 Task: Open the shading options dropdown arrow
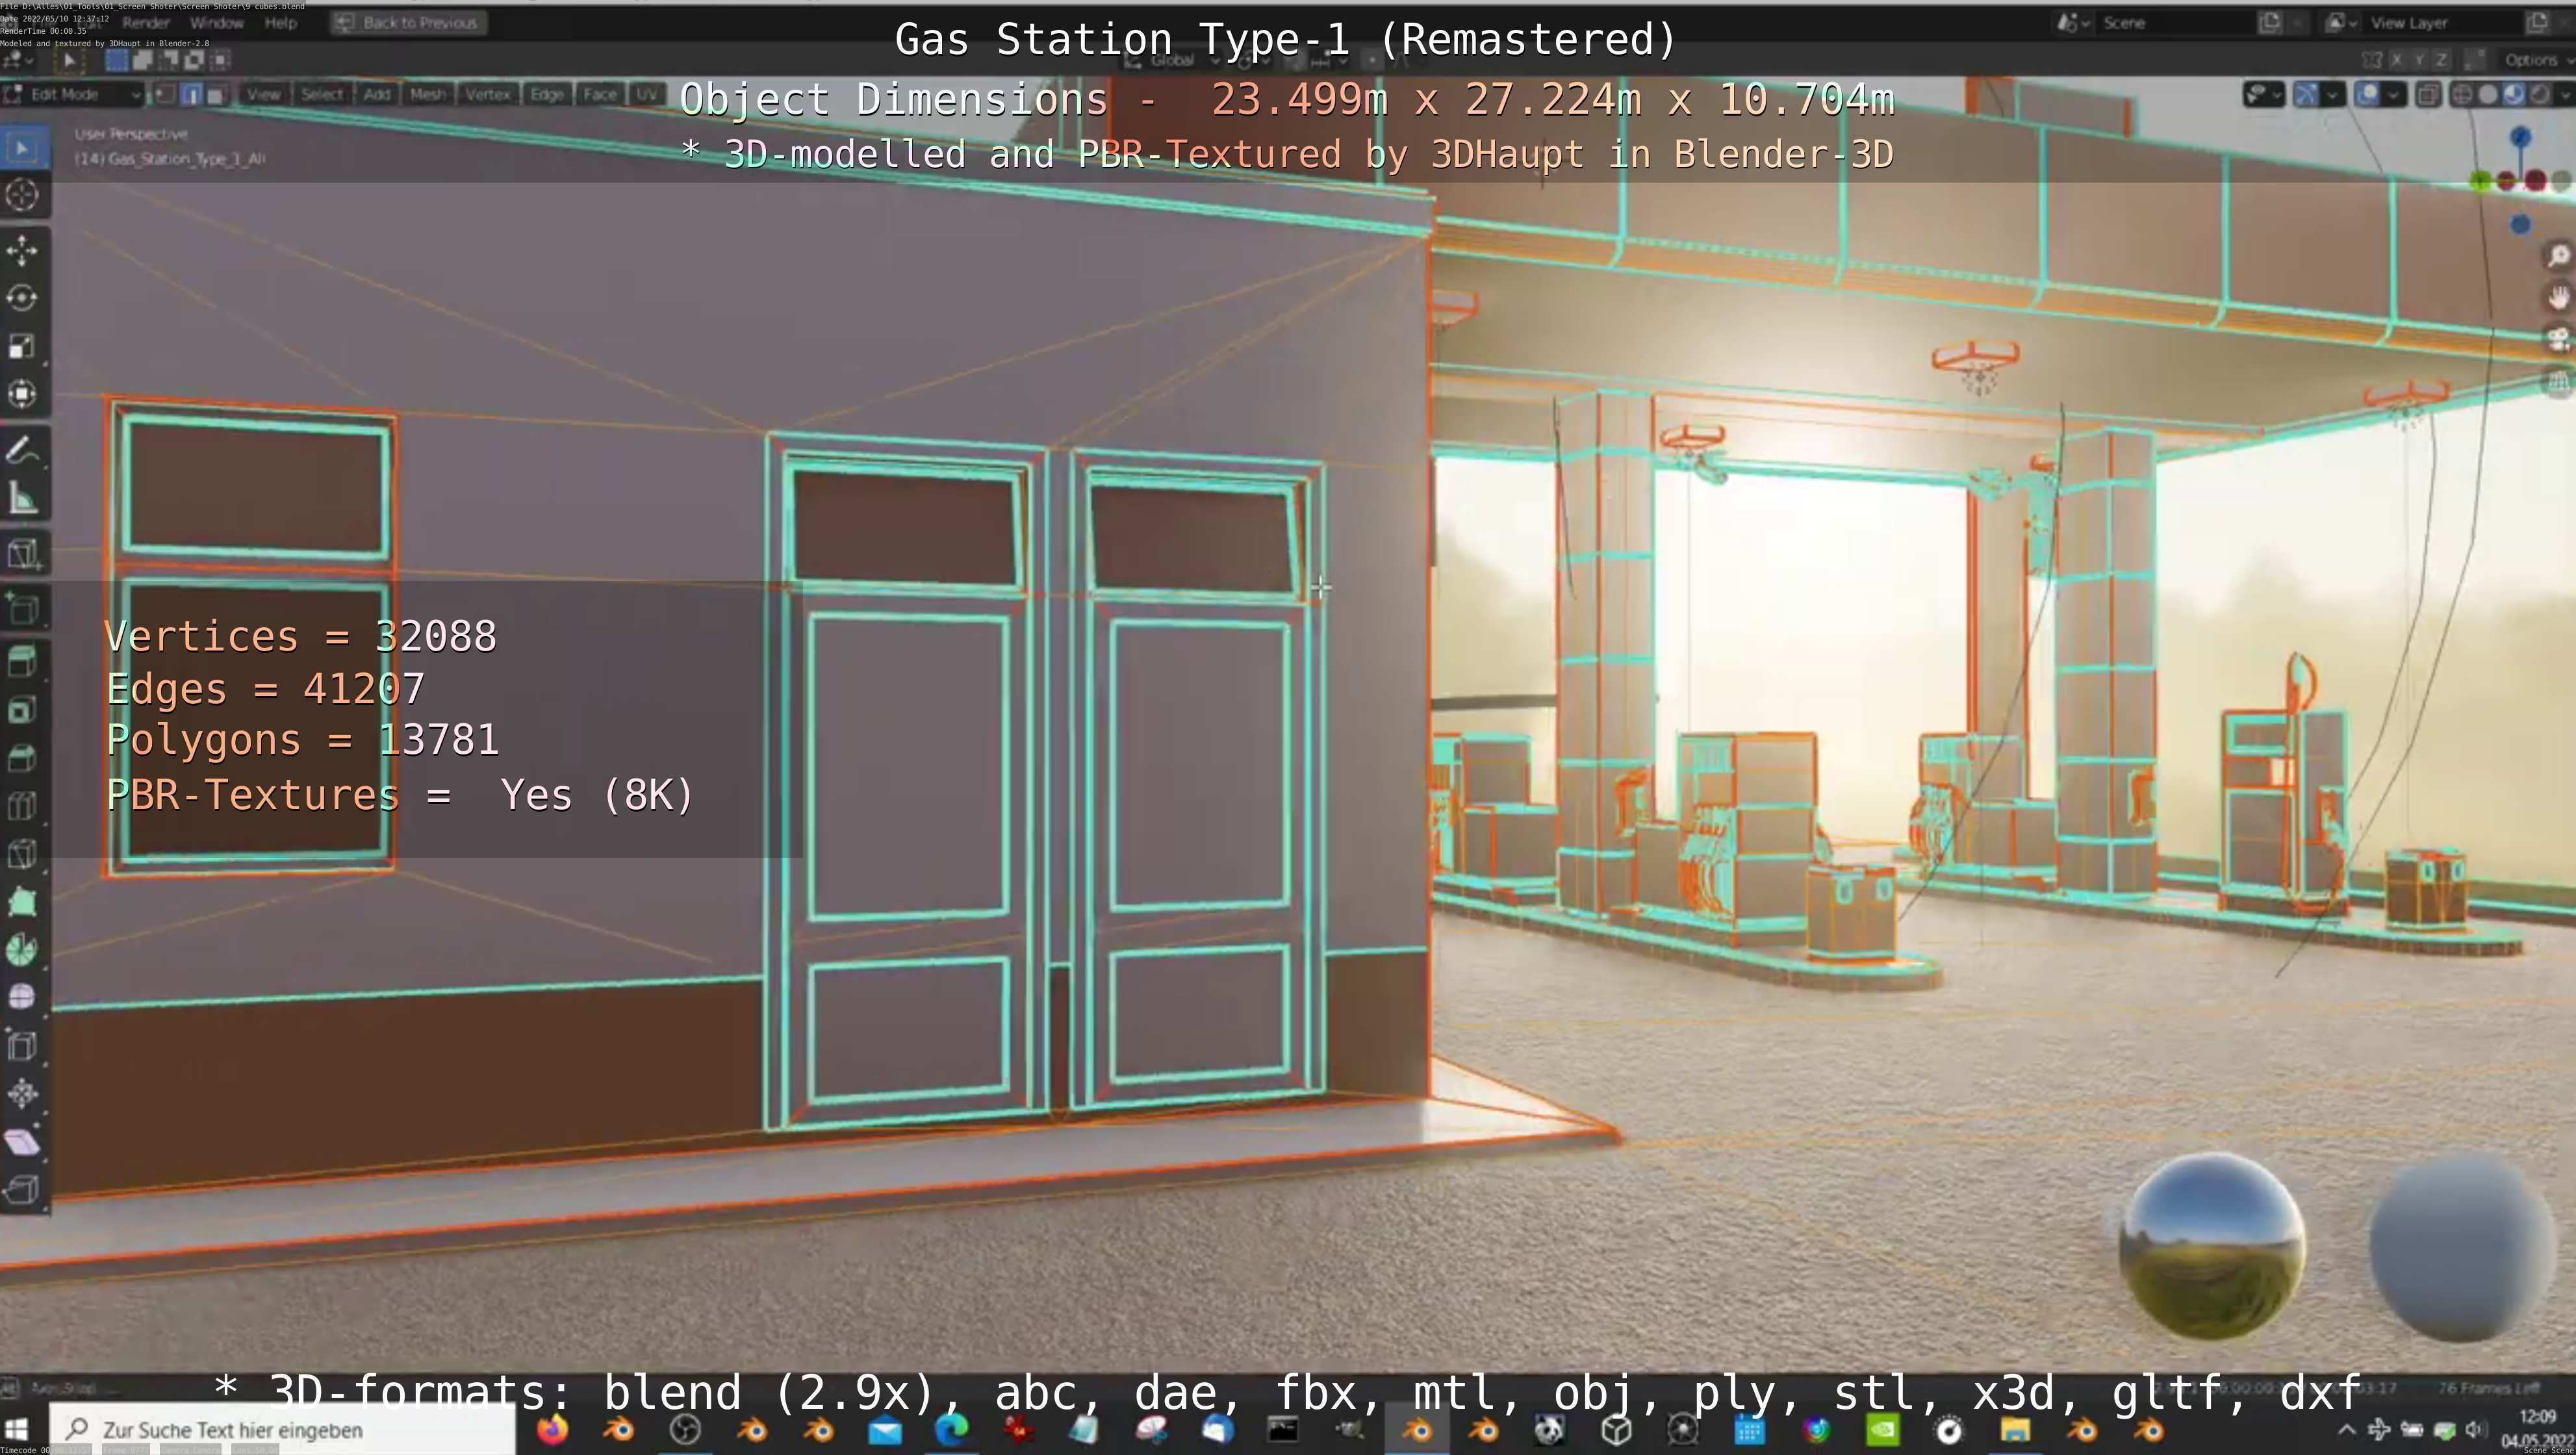click(2565, 95)
